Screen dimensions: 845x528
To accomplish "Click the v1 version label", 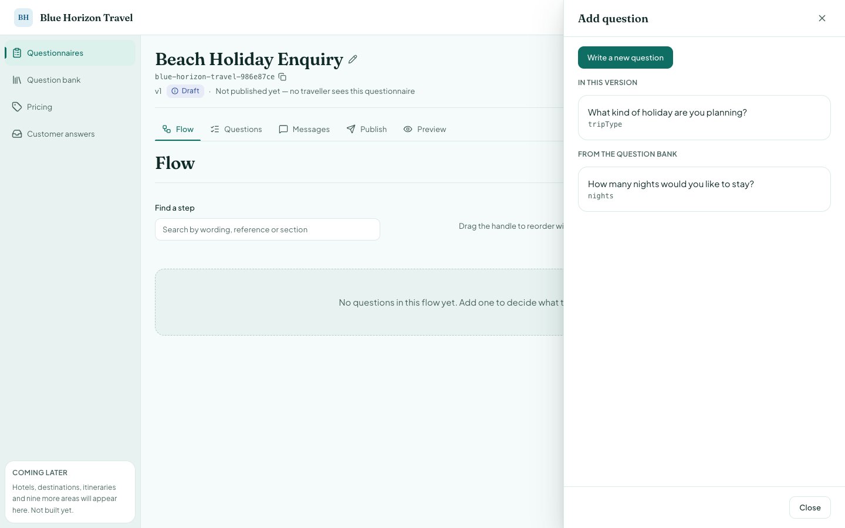I will tap(158, 91).
